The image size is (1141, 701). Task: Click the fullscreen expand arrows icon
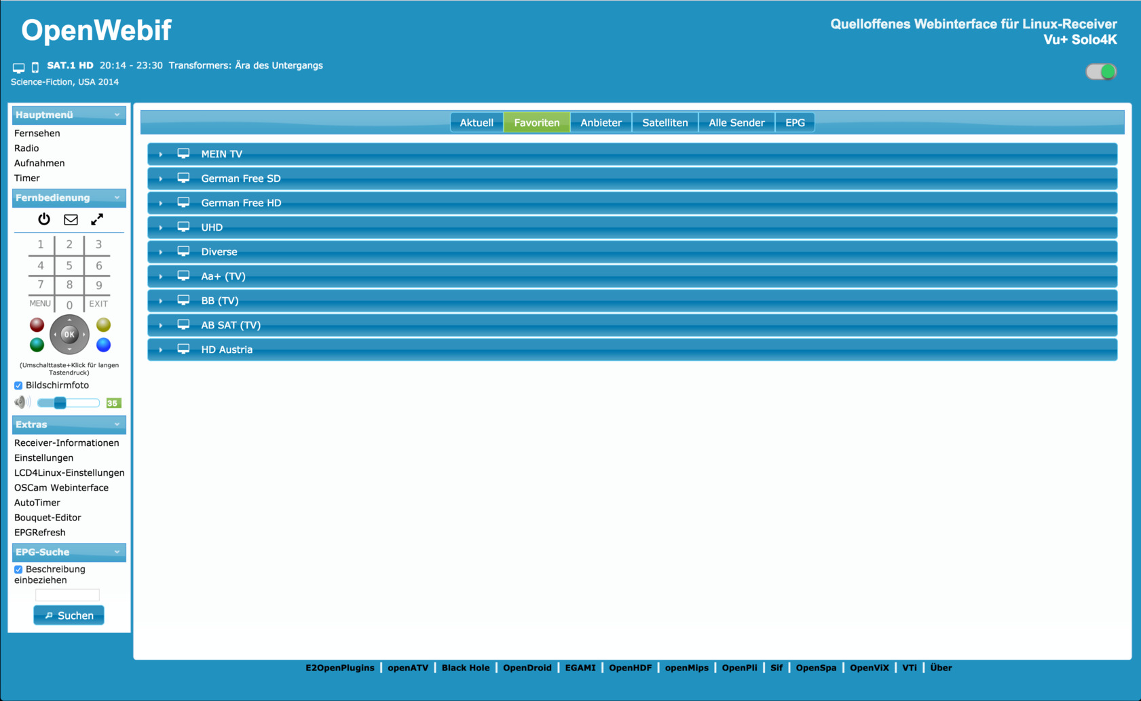(97, 219)
